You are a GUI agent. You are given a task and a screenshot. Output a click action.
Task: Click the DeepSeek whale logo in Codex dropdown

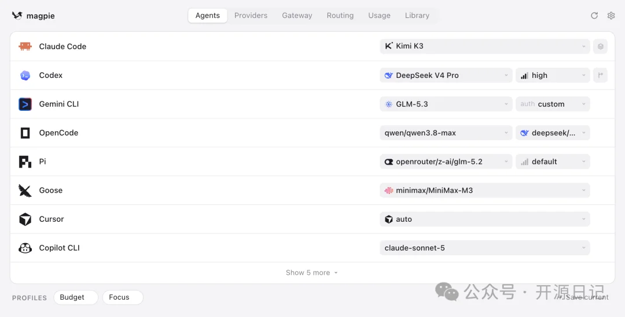pyautogui.click(x=389, y=75)
